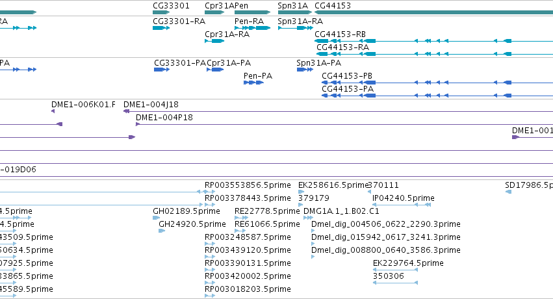Select the RP003439120.5prime EST label
Screen dimensions: 553x299
(x=248, y=250)
